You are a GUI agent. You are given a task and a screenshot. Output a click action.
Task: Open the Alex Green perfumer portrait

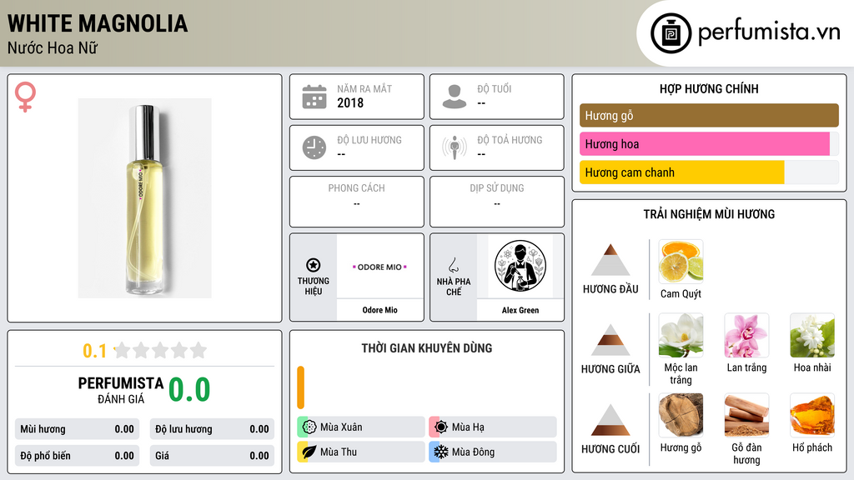click(x=520, y=267)
